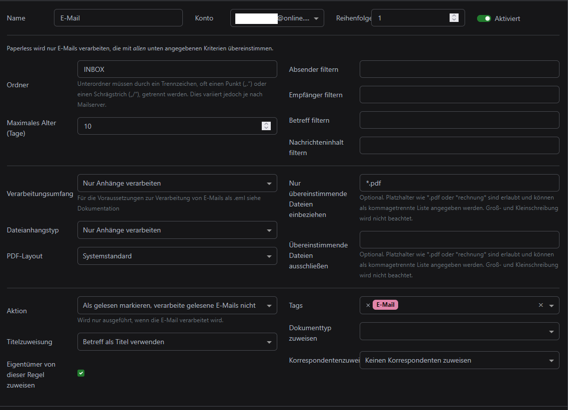Open the PDF-Layout Systemstandard dropdown

coord(177,256)
